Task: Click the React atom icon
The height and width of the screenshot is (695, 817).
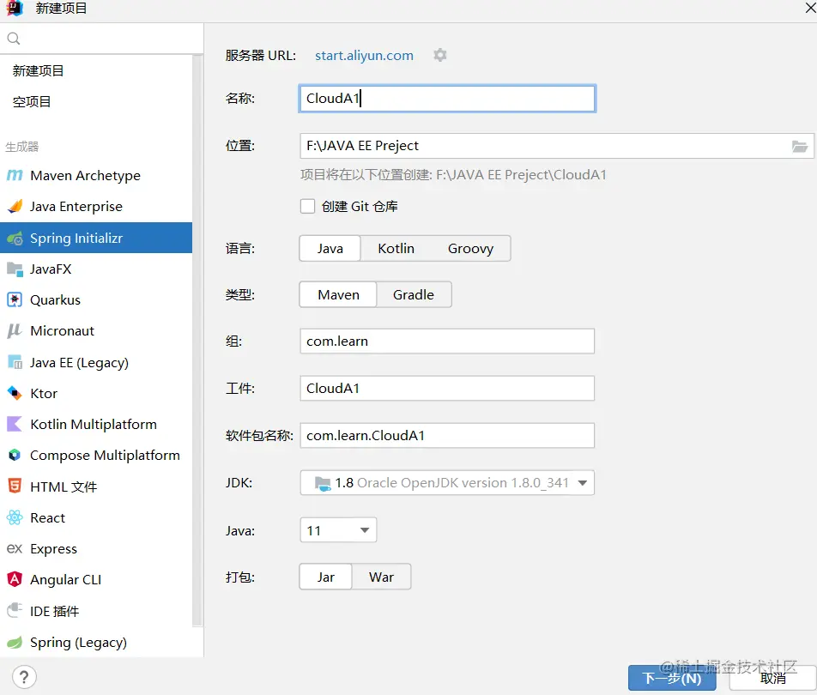Action: coord(15,517)
